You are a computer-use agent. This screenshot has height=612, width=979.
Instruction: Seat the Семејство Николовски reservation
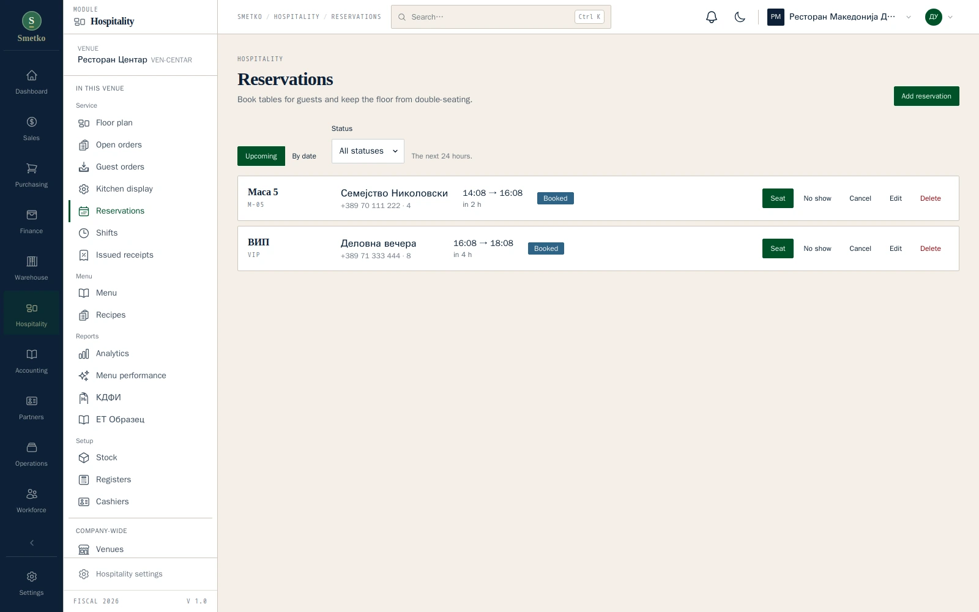coord(778,198)
